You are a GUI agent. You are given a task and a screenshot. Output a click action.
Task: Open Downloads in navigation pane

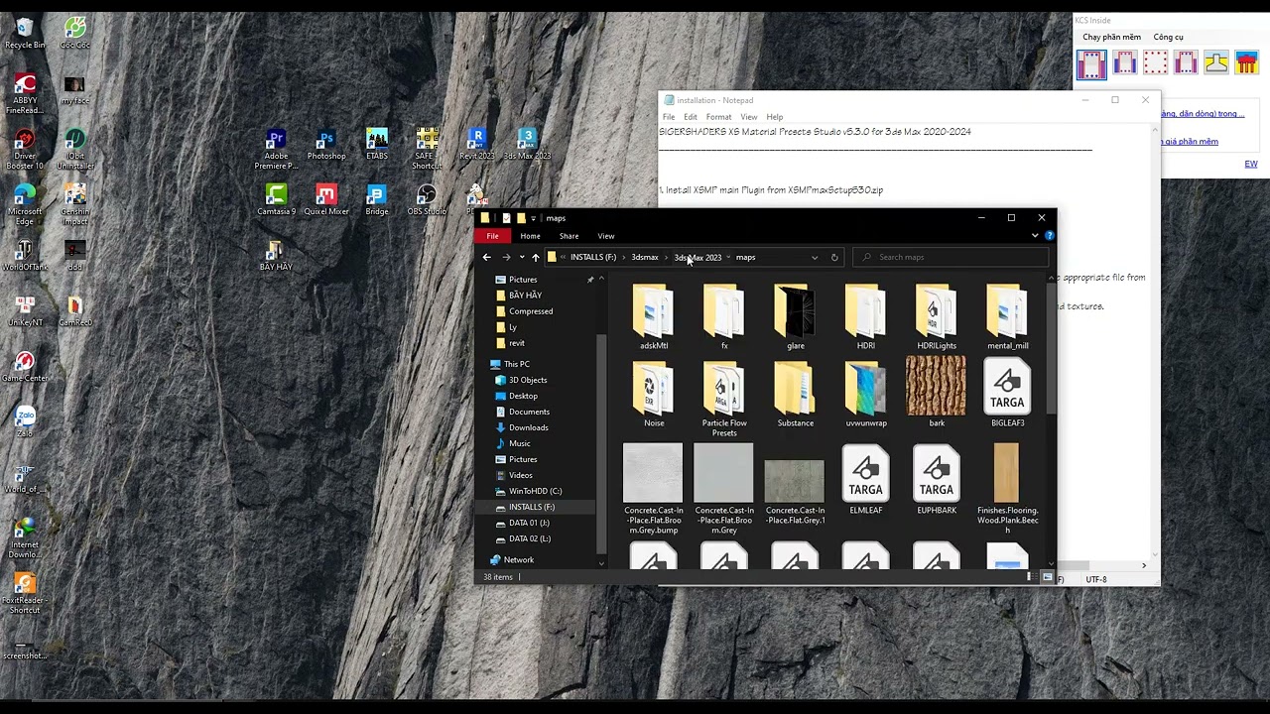pyautogui.click(x=528, y=427)
